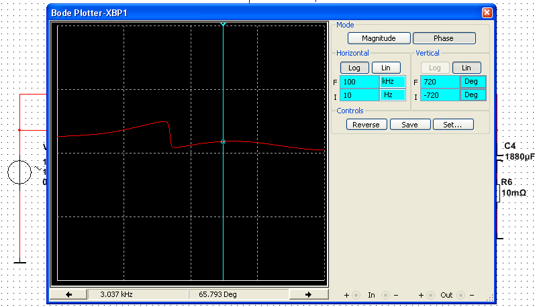Click the Reverse button
Screen dimensions: 537x307
(367, 125)
